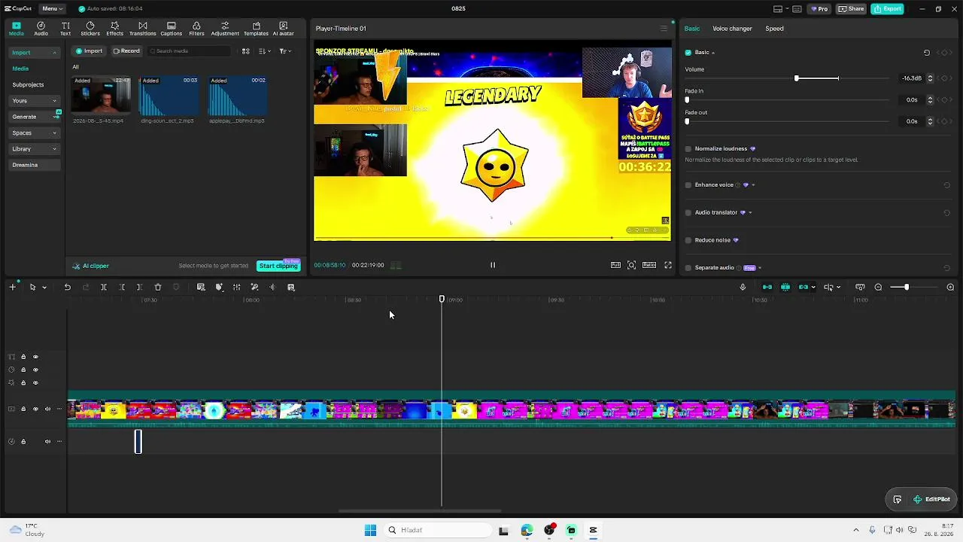Hide the main video track
Image resolution: width=963 pixels, height=542 pixels.
click(x=35, y=409)
